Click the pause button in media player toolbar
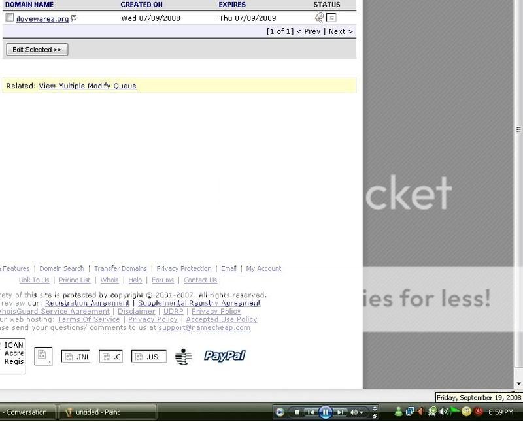Image resolution: width=523 pixels, height=422 pixels. [x=325, y=412]
